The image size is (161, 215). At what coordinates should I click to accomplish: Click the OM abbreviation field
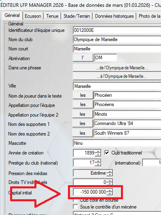(x=106, y=58)
